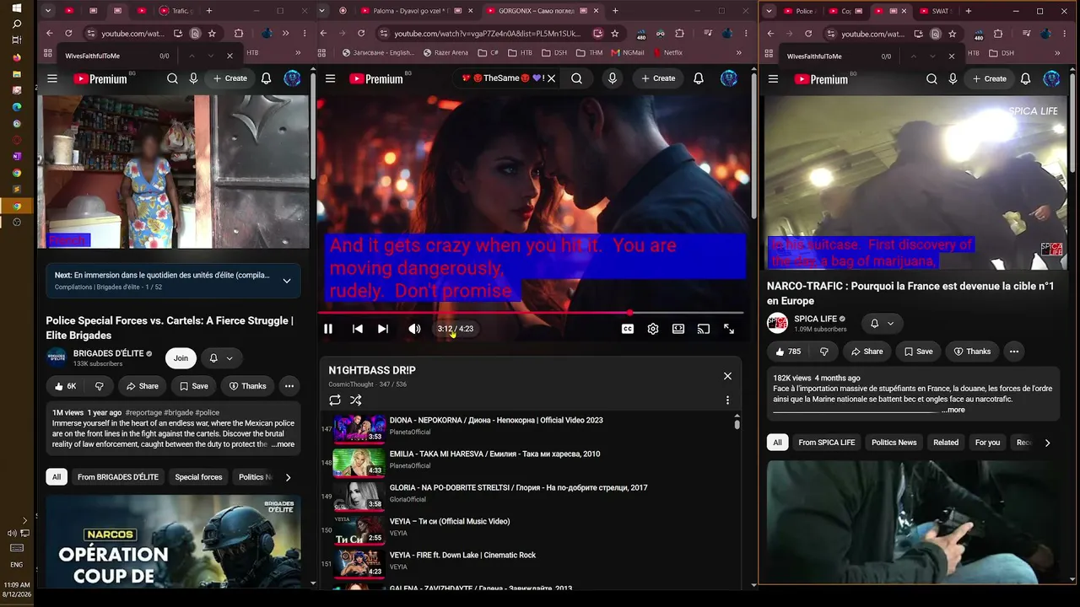Viewport: 1080px width, 607px height.
Task: Send Thanks on BRIGADES D'ÉLITE video
Action: tap(247, 386)
